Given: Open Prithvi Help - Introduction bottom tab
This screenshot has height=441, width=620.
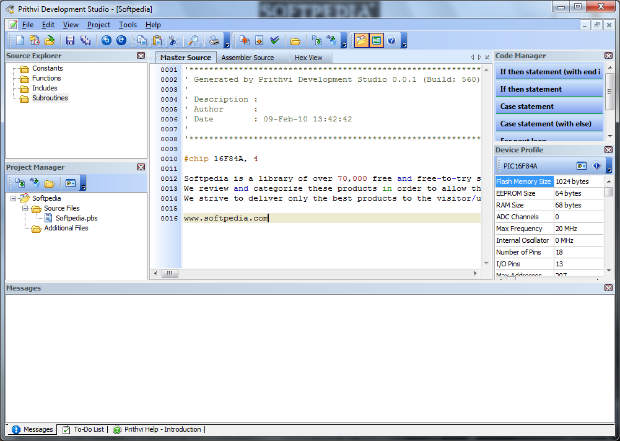Looking at the screenshot, I should [157, 429].
